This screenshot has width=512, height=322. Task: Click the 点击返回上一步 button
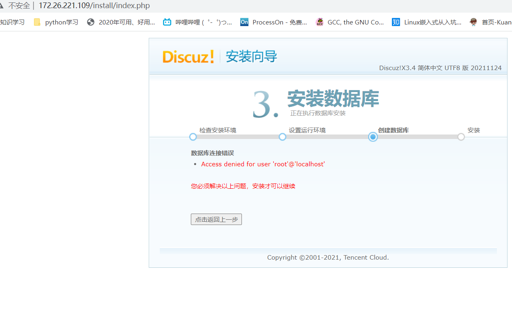point(216,219)
